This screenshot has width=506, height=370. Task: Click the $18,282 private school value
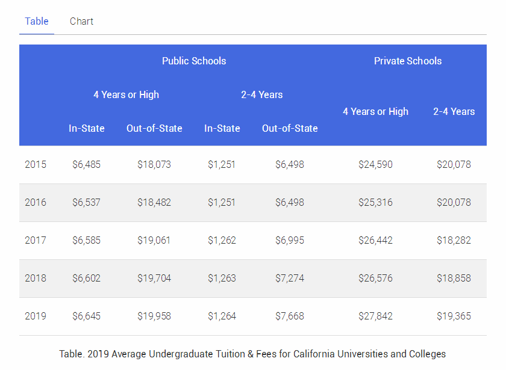coord(454,240)
